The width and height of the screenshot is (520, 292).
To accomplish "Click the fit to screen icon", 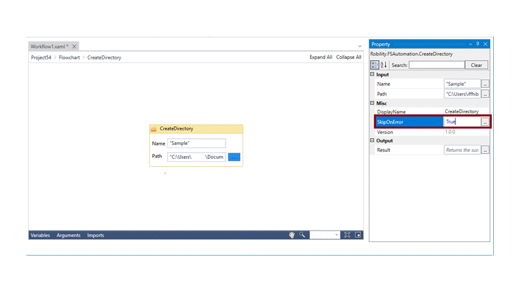I will coord(347,235).
